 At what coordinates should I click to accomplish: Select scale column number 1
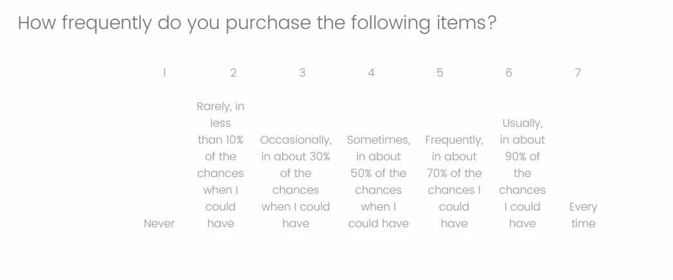tap(164, 73)
